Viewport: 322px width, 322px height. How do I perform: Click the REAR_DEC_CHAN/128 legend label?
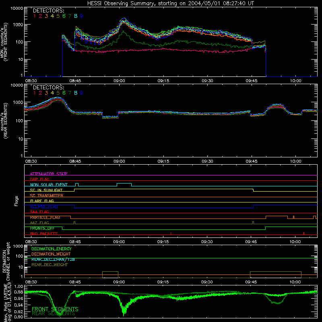(53, 260)
